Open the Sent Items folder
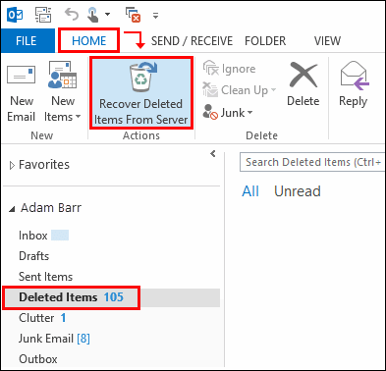 tap(45, 277)
